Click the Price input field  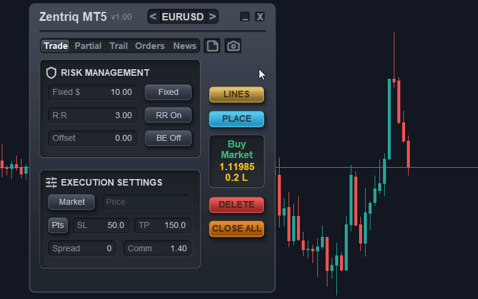pyautogui.click(x=146, y=202)
